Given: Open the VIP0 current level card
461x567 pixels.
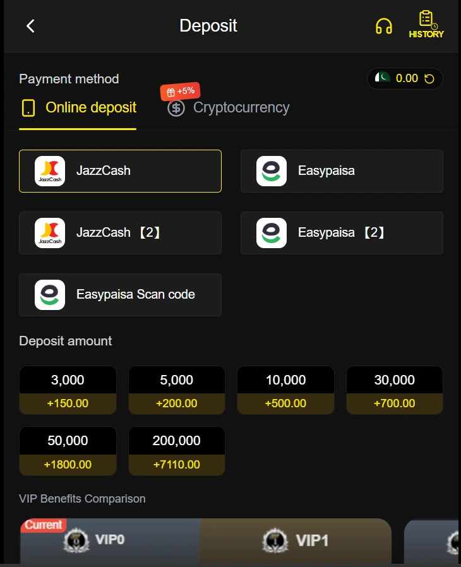Looking at the screenshot, I should 111,541.
